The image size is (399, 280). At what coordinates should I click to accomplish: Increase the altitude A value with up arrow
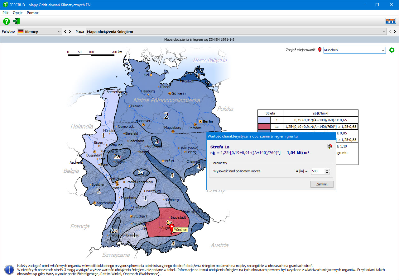[327, 170]
